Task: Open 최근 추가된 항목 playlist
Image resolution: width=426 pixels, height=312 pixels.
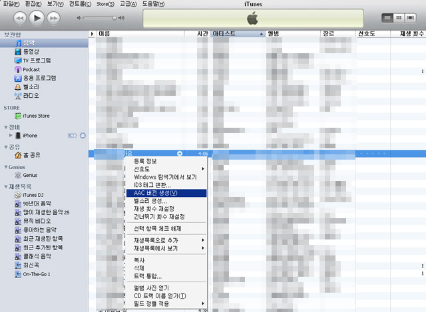Action: tap(39, 247)
